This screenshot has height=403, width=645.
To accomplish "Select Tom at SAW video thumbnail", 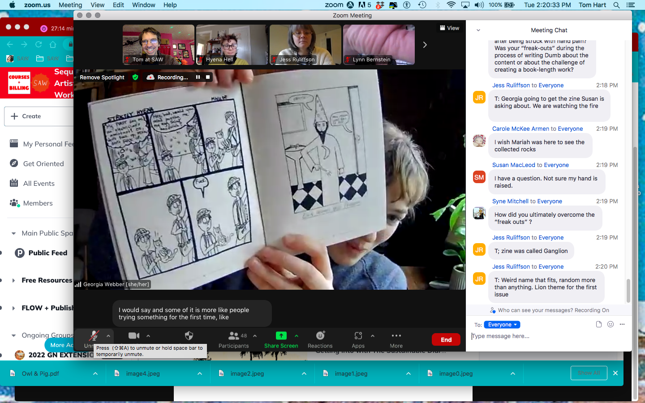I will [159, 45].
